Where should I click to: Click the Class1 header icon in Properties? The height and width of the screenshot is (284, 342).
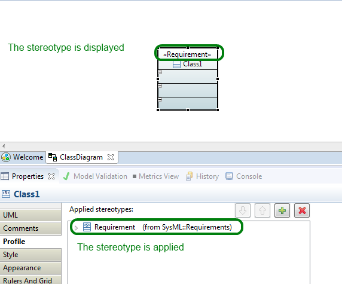[6, 194]
